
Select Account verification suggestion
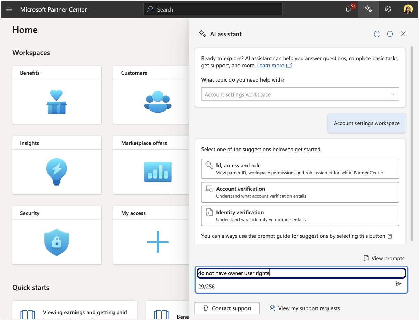point(300,192)
